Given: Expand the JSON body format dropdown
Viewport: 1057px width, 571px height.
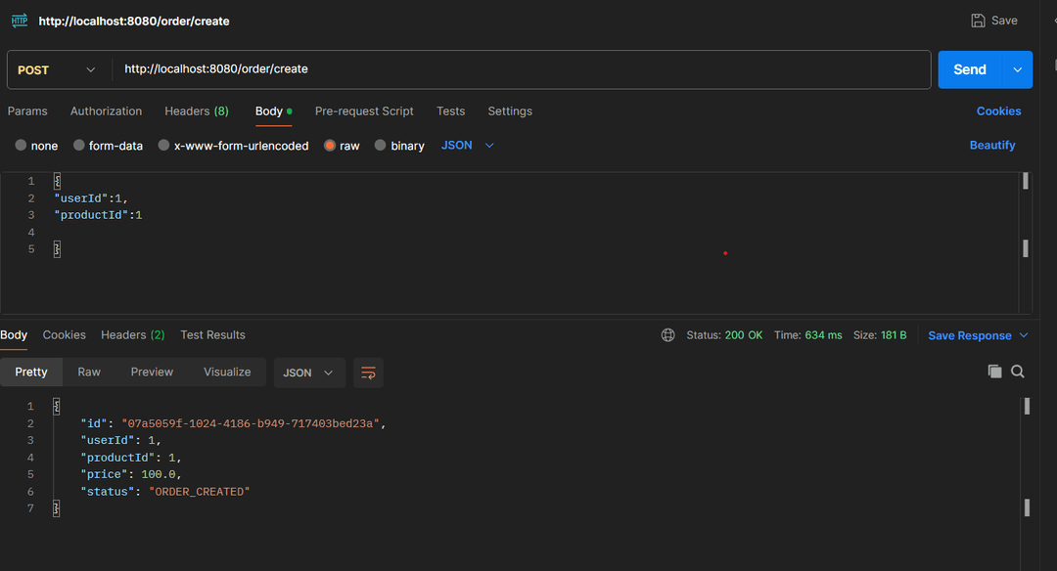Looking at the screenshot, I should (x=468, y=146).
